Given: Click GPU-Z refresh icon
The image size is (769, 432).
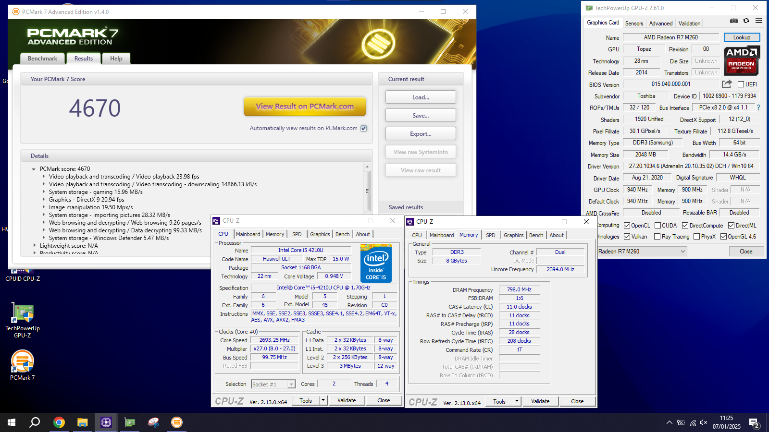Looking at the screenshot, I should [x=746, y=21].
